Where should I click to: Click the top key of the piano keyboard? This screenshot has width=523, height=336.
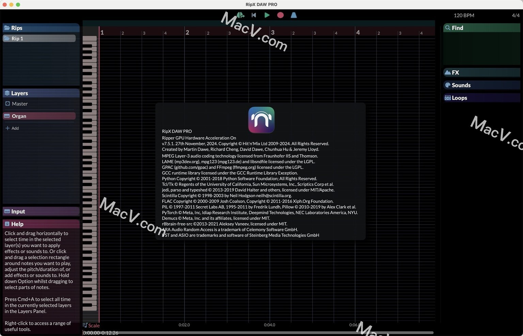(x=90, y=38)
